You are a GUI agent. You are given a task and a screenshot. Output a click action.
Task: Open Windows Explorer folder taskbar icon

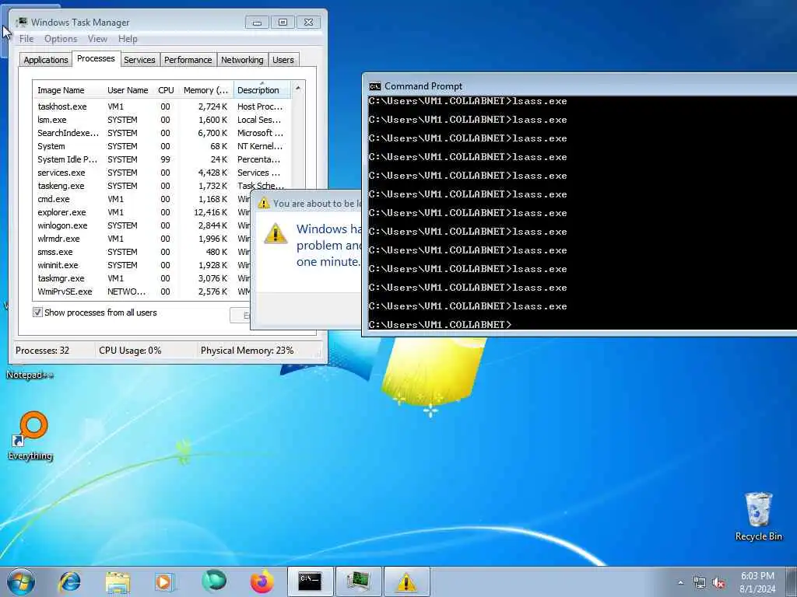point(118,581)
